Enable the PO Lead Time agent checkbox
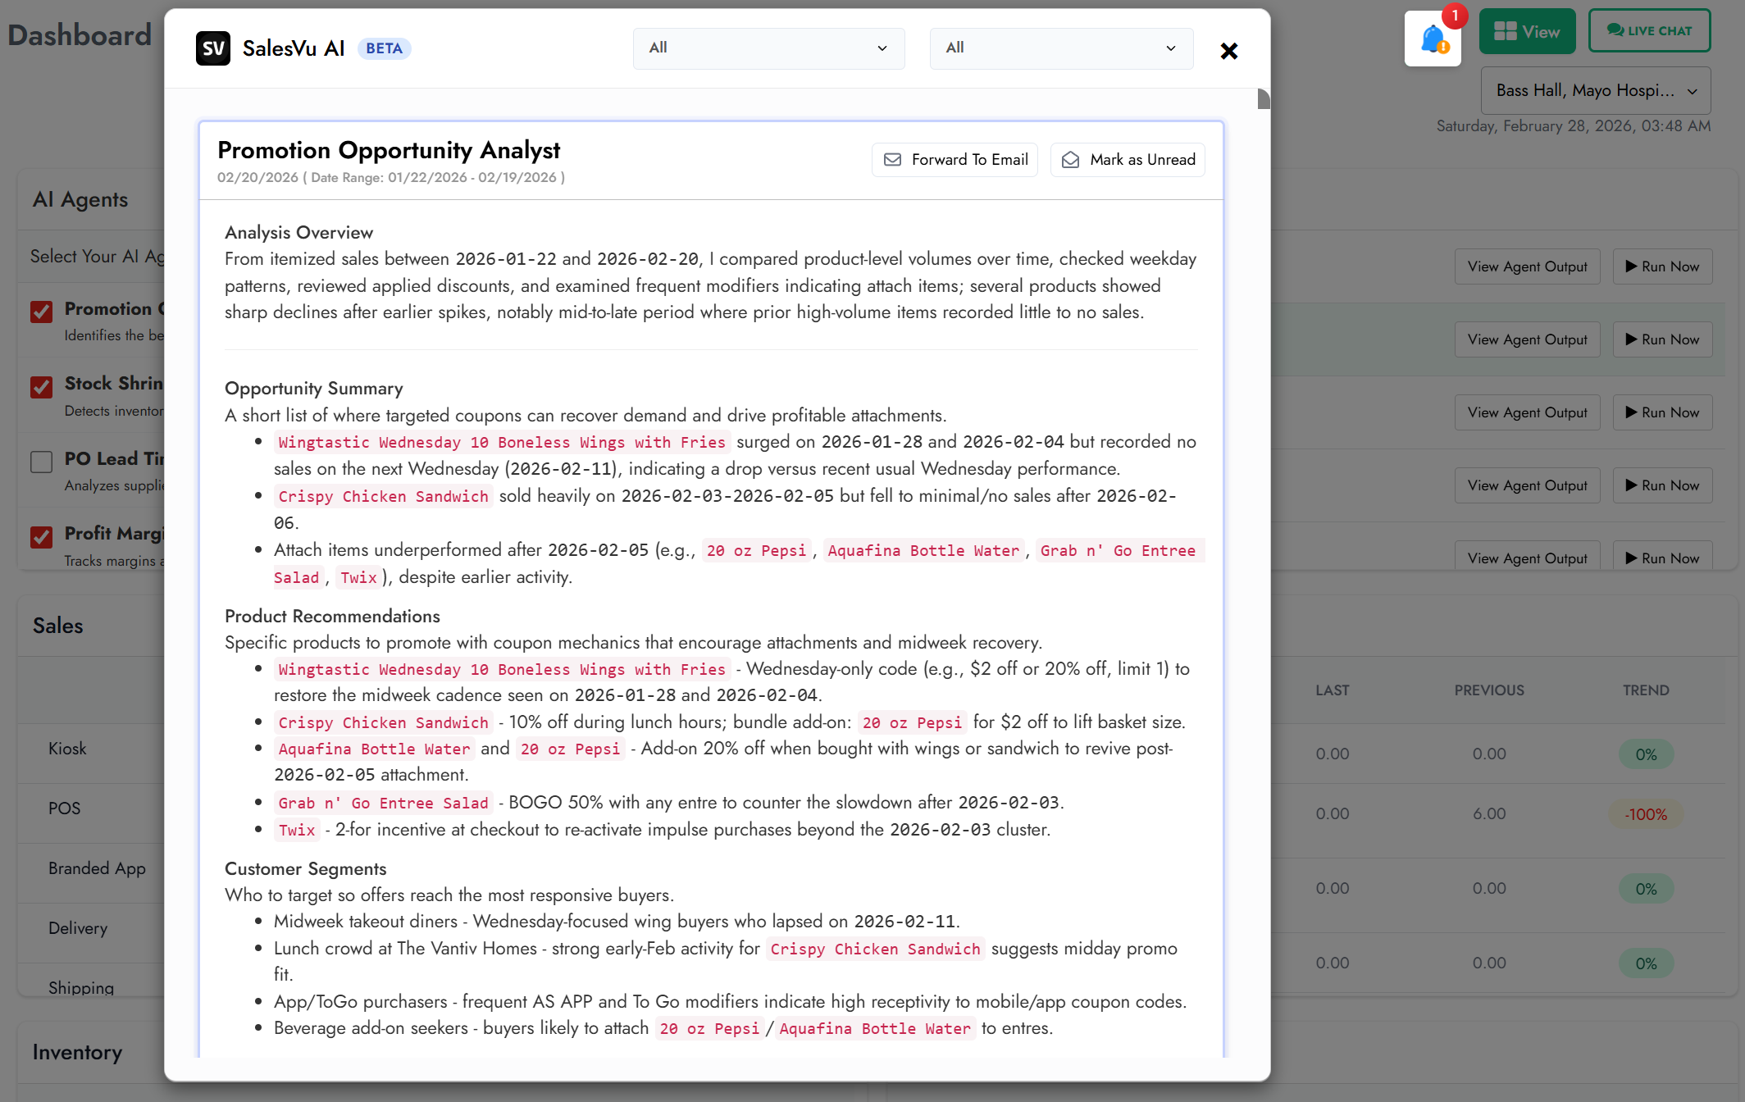Screen dimensions: 1745x1102 tap(42, 462)
